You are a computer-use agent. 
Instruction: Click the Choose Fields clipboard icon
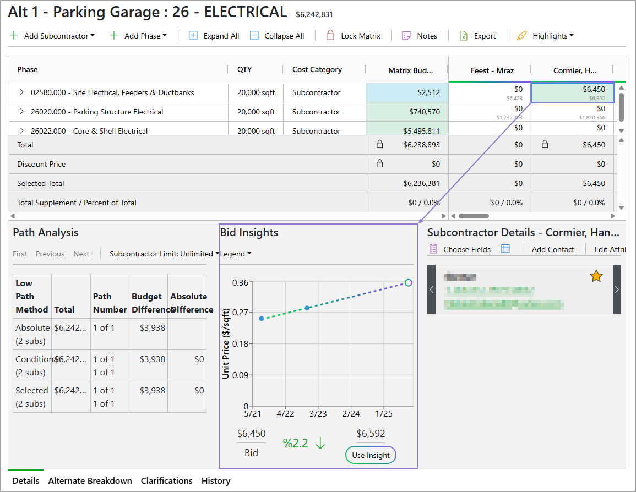pos(432,249)
